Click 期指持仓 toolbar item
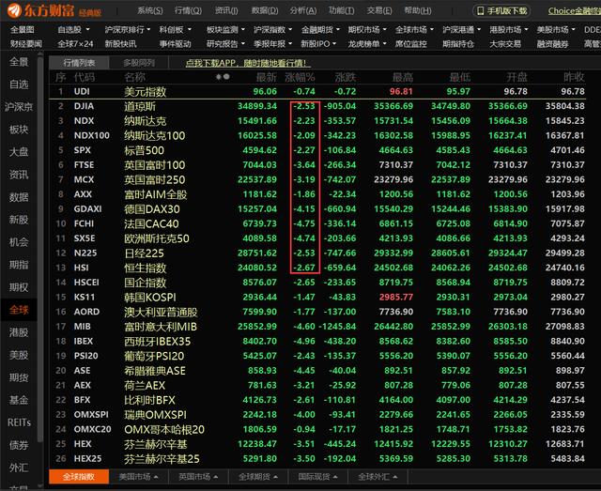 [458, 44]
